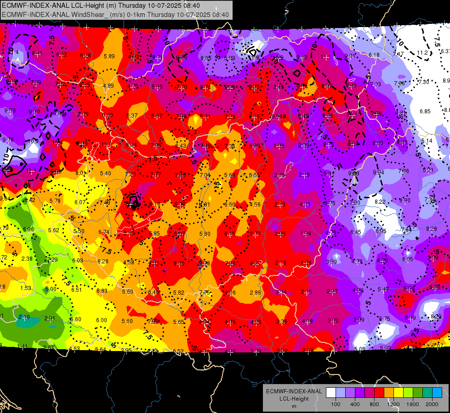
Task: Click the 2.86 grid value
Action: [255, 292]
